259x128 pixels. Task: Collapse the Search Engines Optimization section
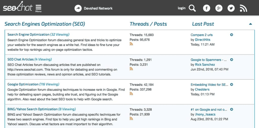coord(250,24)
